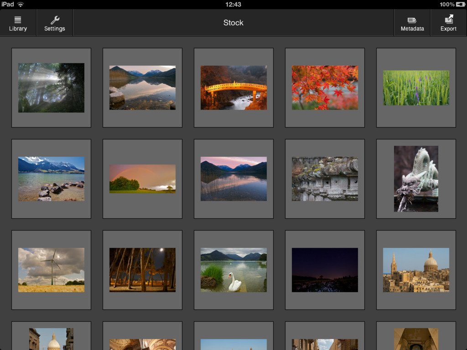
Task: Select the white swan on lake photo
Action: point(233,270)
